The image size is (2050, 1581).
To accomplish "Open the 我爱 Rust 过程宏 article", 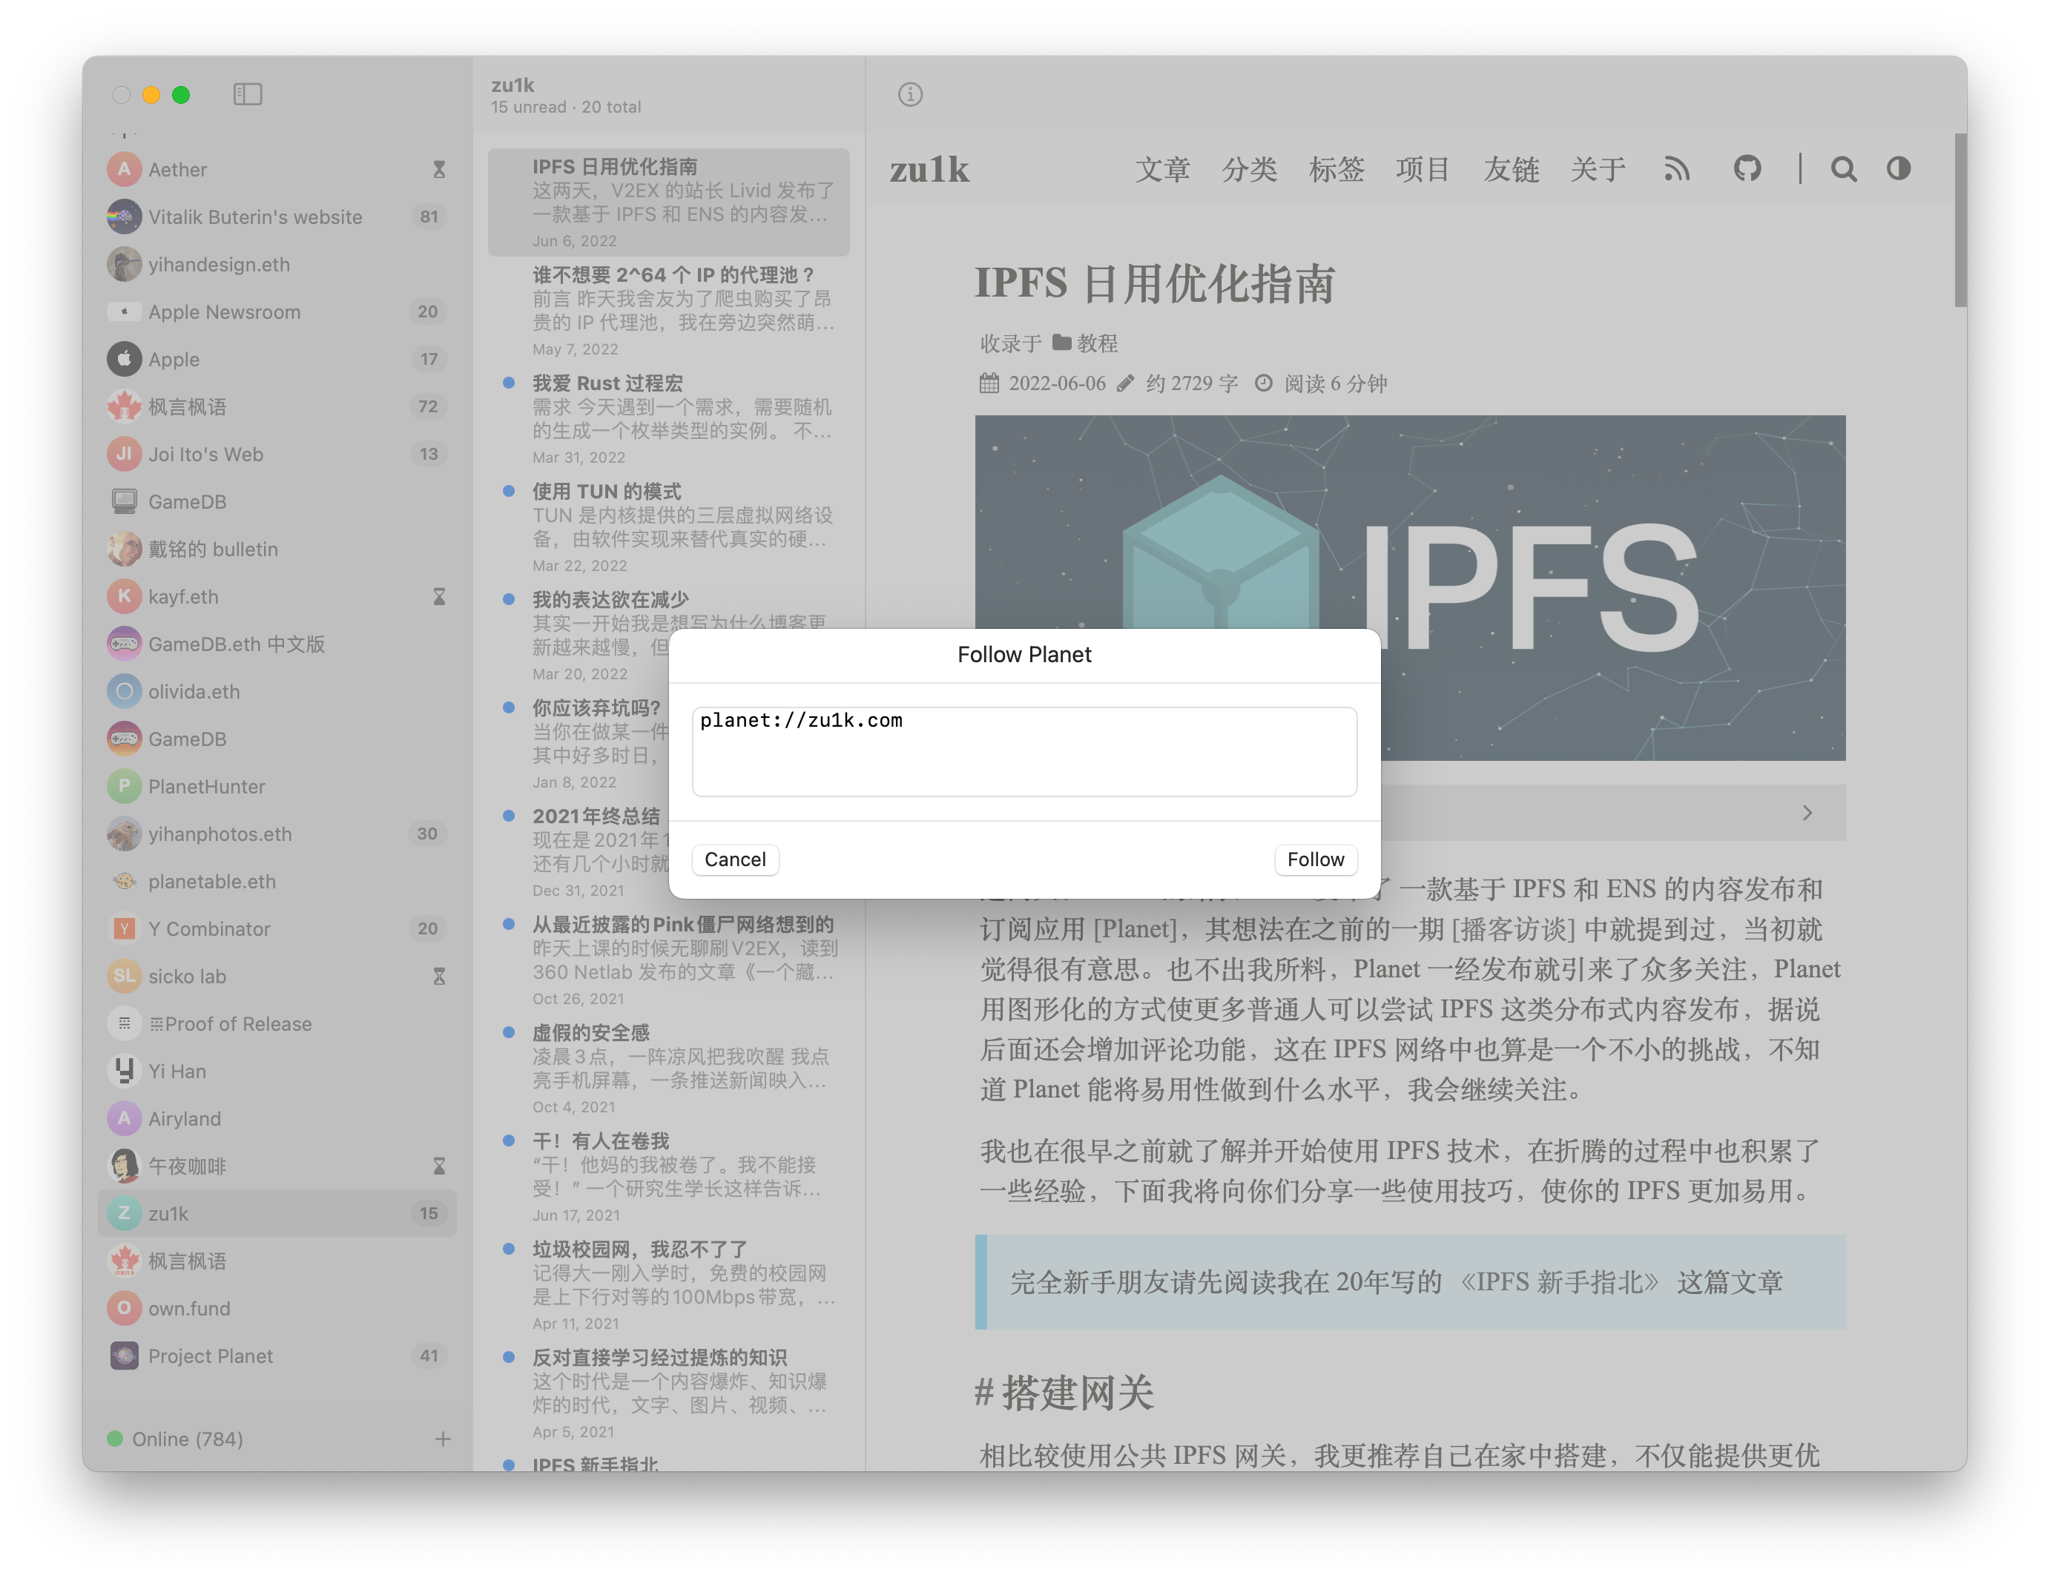I will tap(607, 383).
